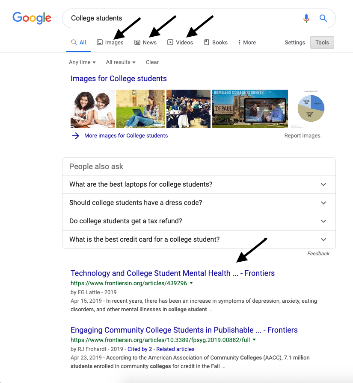
Task: Switch to the News tab
Action: tap(145, 43)
